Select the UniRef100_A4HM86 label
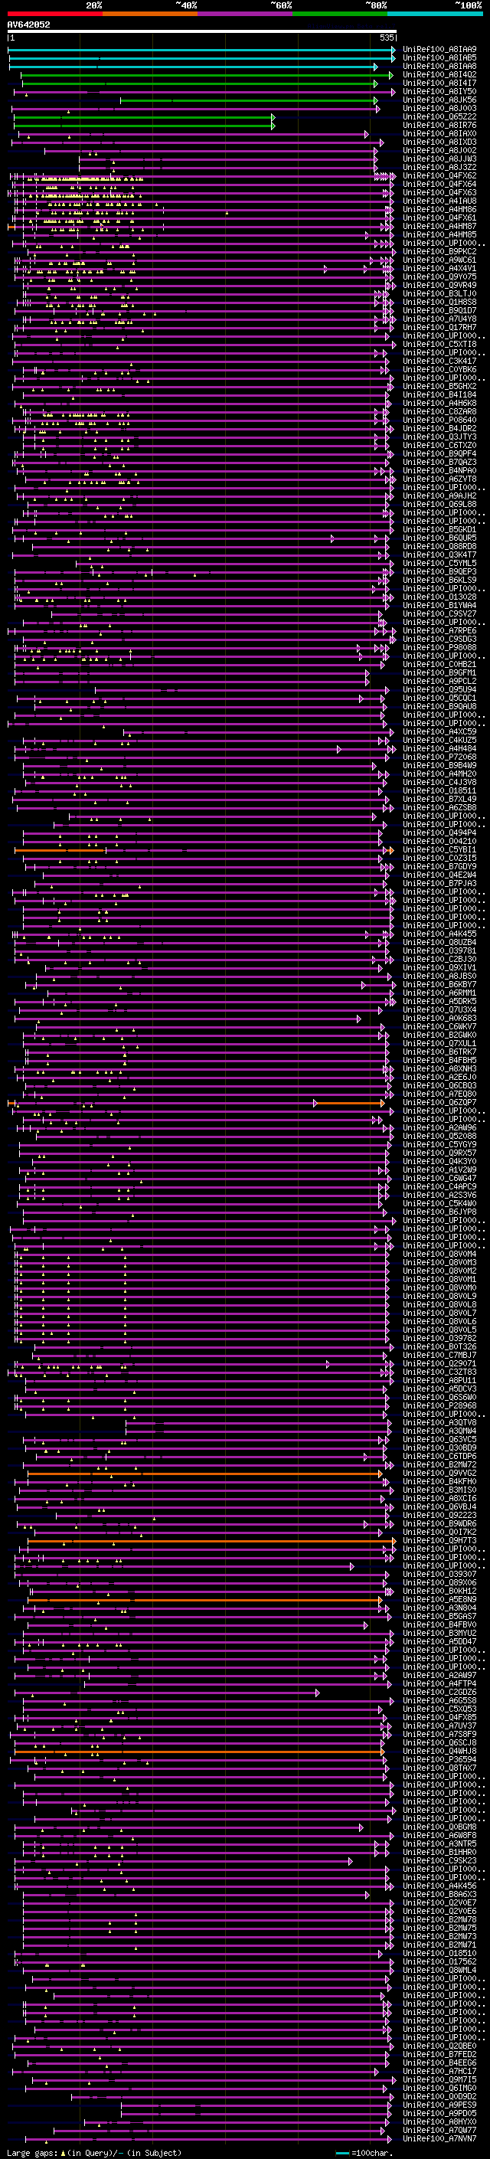 coord(439,210)
